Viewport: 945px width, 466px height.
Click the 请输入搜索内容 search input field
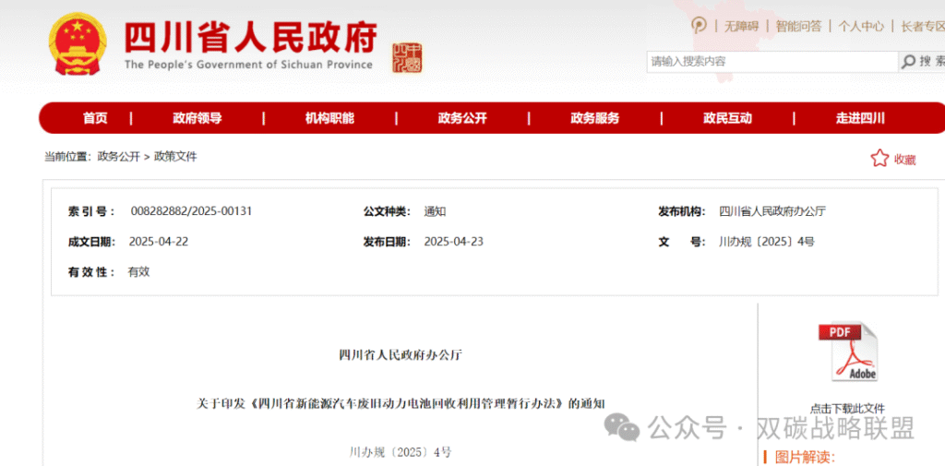tap(772, 62)
